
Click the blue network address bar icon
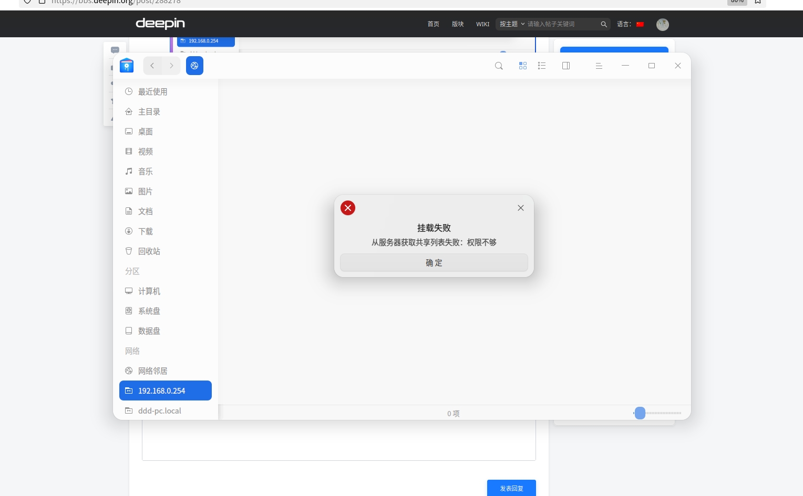pyautogui.click(x=194, y=66)
